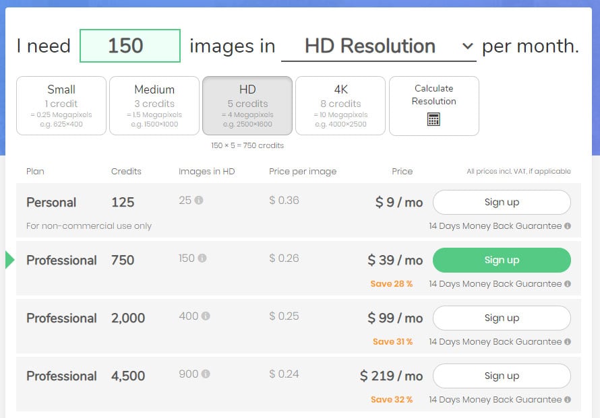Click info icon next to 25 images

pos(200,201)
